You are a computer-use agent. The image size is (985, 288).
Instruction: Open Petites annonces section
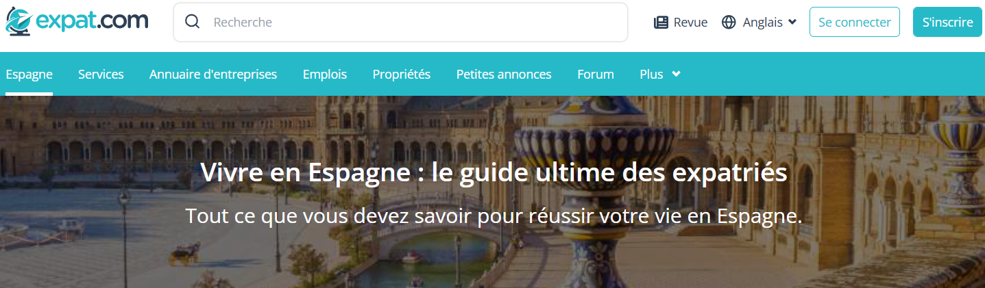pos(504,74)
